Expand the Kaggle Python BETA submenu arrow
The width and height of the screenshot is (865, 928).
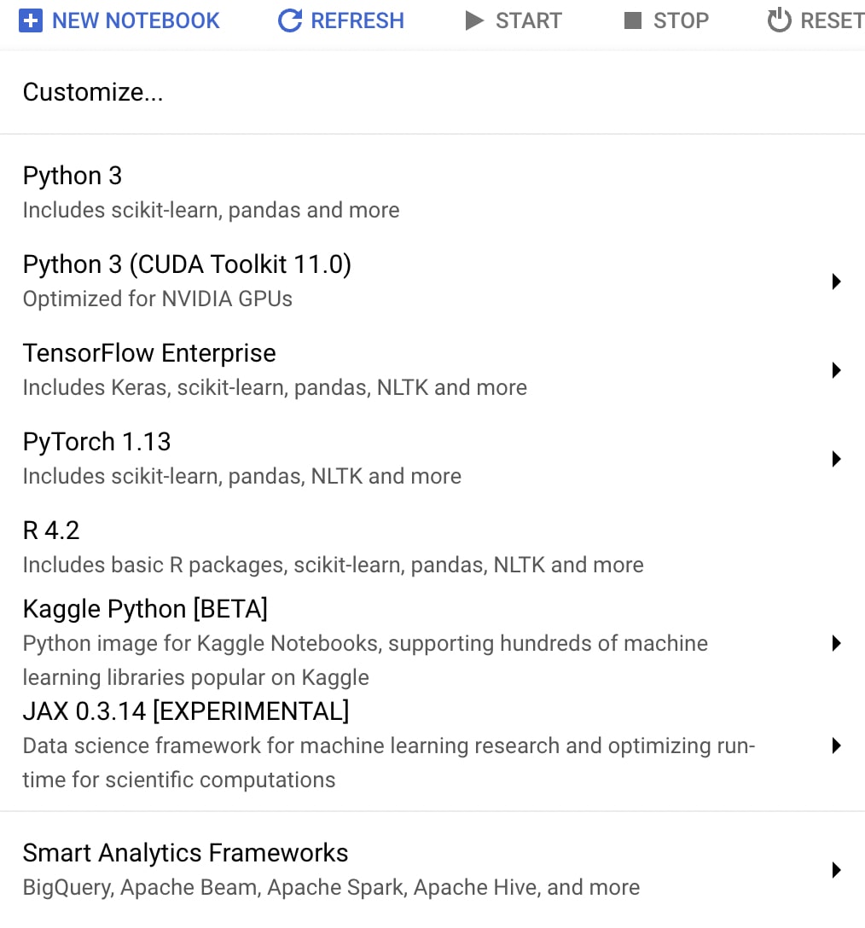(836, 643)
